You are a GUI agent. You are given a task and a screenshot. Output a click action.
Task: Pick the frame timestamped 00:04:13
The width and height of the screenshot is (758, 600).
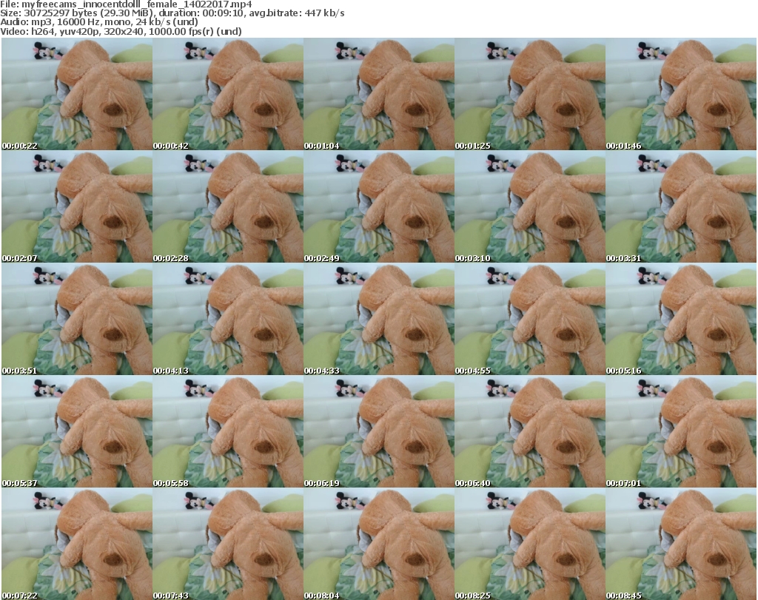click(228, 319)
